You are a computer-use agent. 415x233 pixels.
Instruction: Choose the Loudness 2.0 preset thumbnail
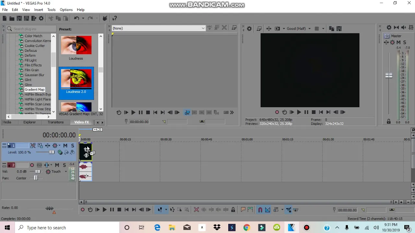click(76, 79)
